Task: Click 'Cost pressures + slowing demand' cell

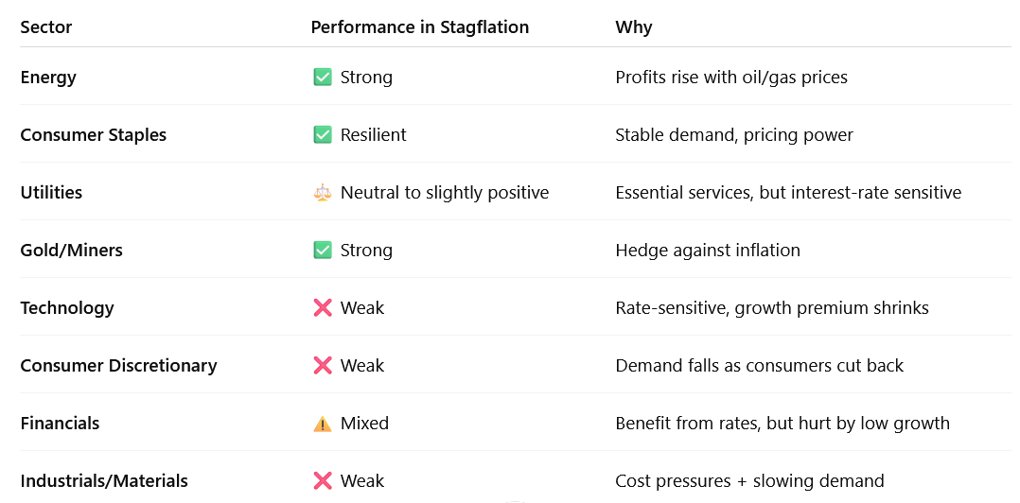Action: (x=750, y=481)
